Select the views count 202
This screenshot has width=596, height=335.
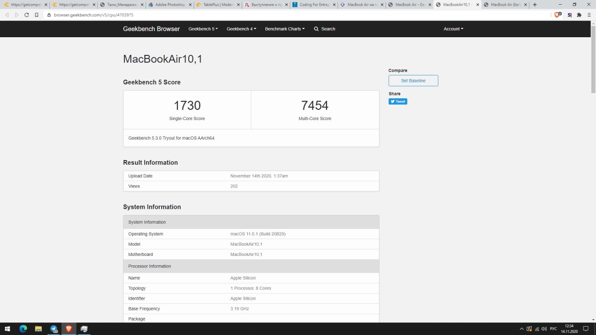pos(234,186)
